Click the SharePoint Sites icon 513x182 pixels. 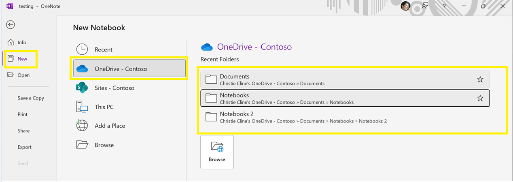pyautogui.click(x=82, y=87)
